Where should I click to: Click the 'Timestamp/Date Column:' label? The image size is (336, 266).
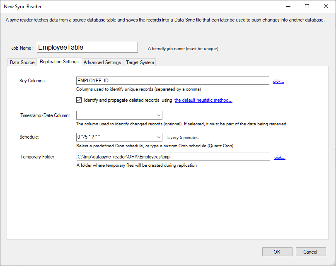coord(45,115)
